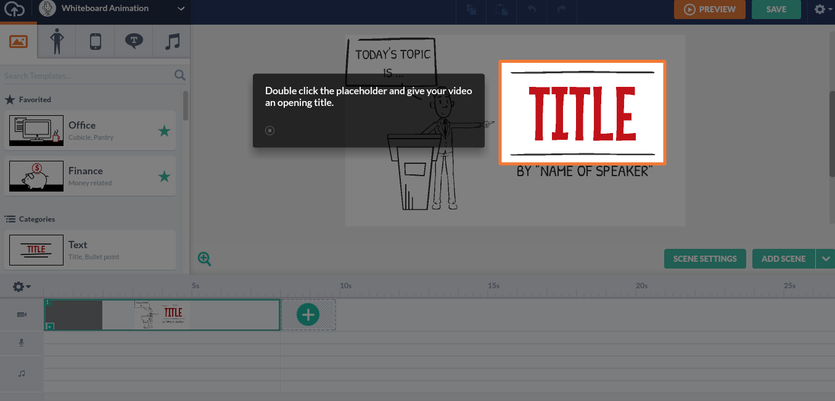Focus the Search Templates field

[86, 76]
